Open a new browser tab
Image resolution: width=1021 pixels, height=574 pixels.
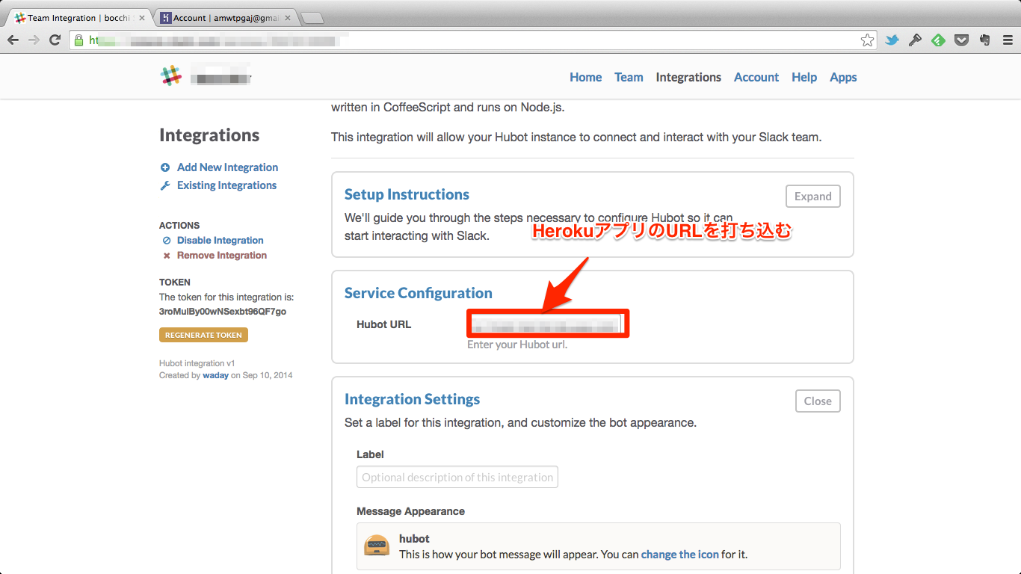[312, 18]
